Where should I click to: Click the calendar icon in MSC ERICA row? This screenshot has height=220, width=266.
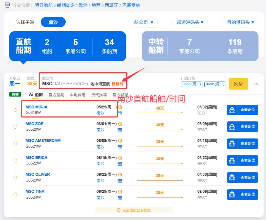coord(120,164)
